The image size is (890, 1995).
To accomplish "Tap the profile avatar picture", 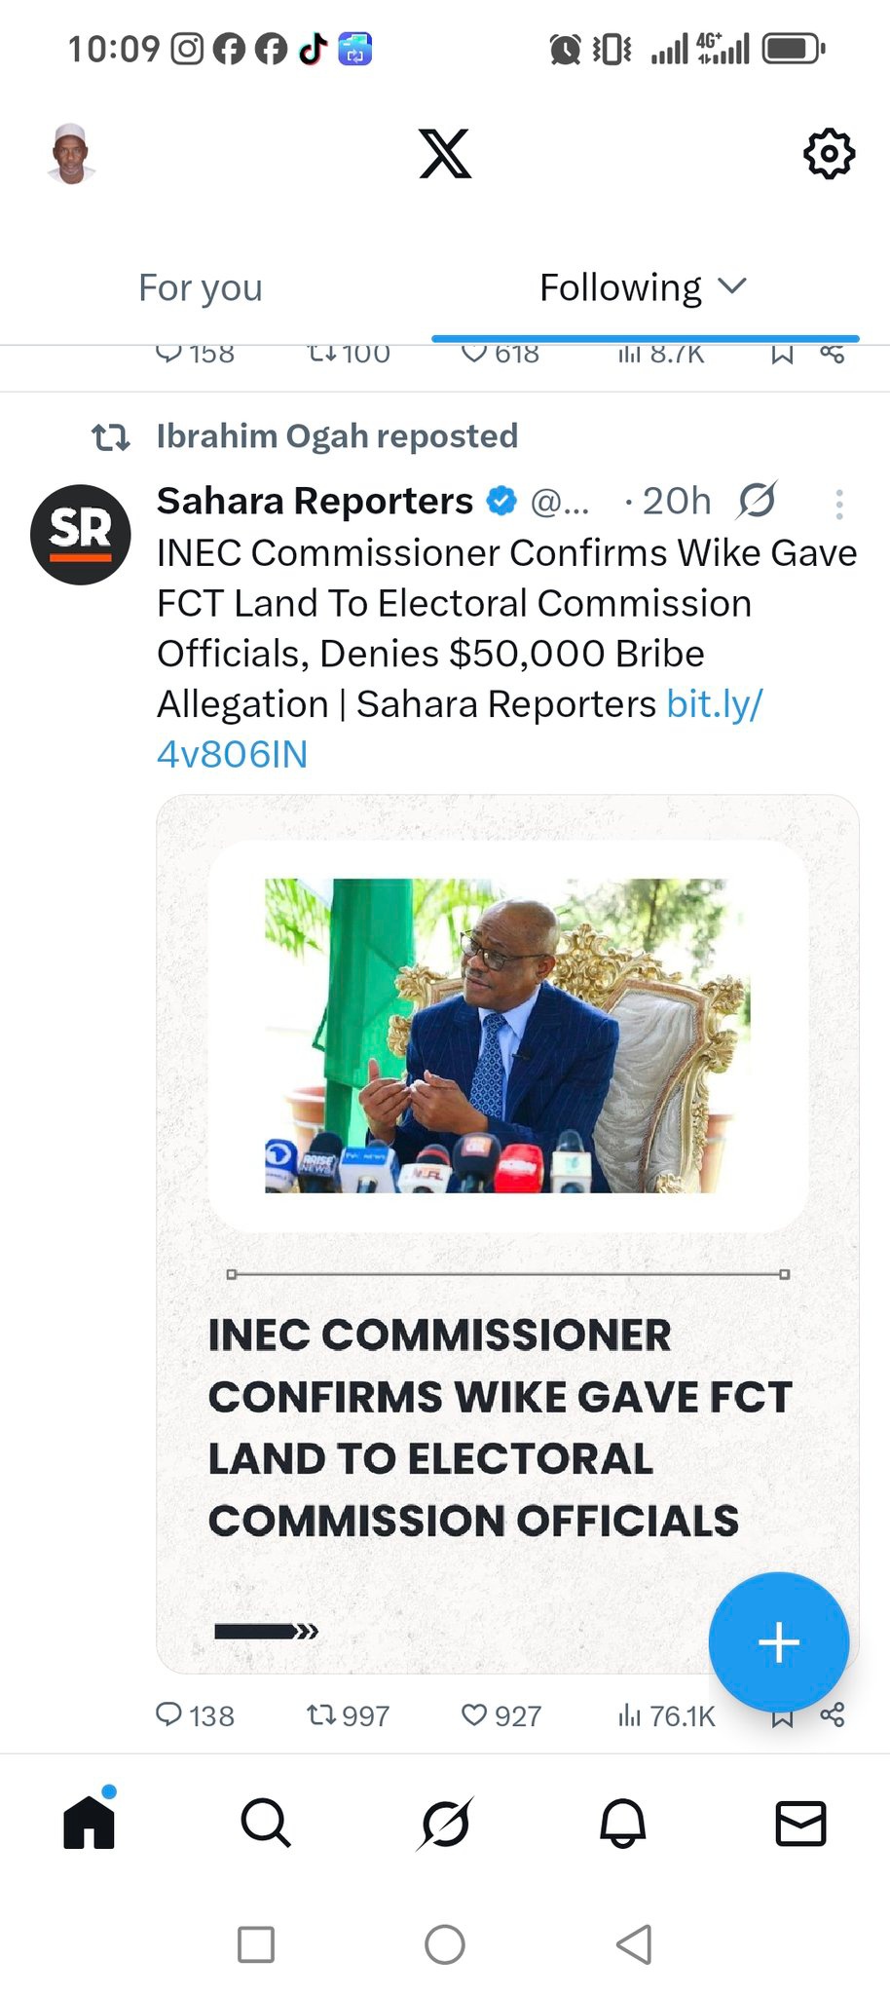I will point(71,153).
